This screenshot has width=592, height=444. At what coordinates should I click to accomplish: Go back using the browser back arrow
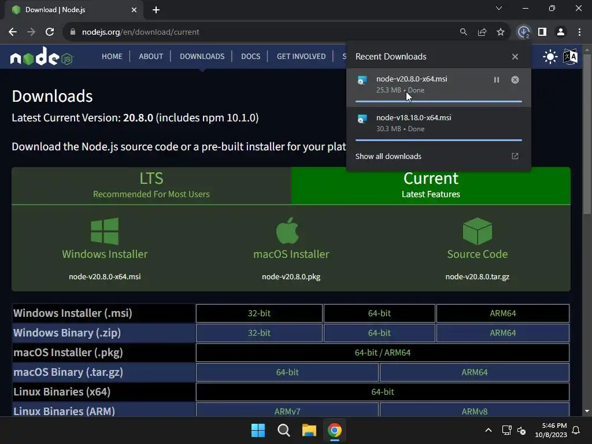(x=13, y=32)
